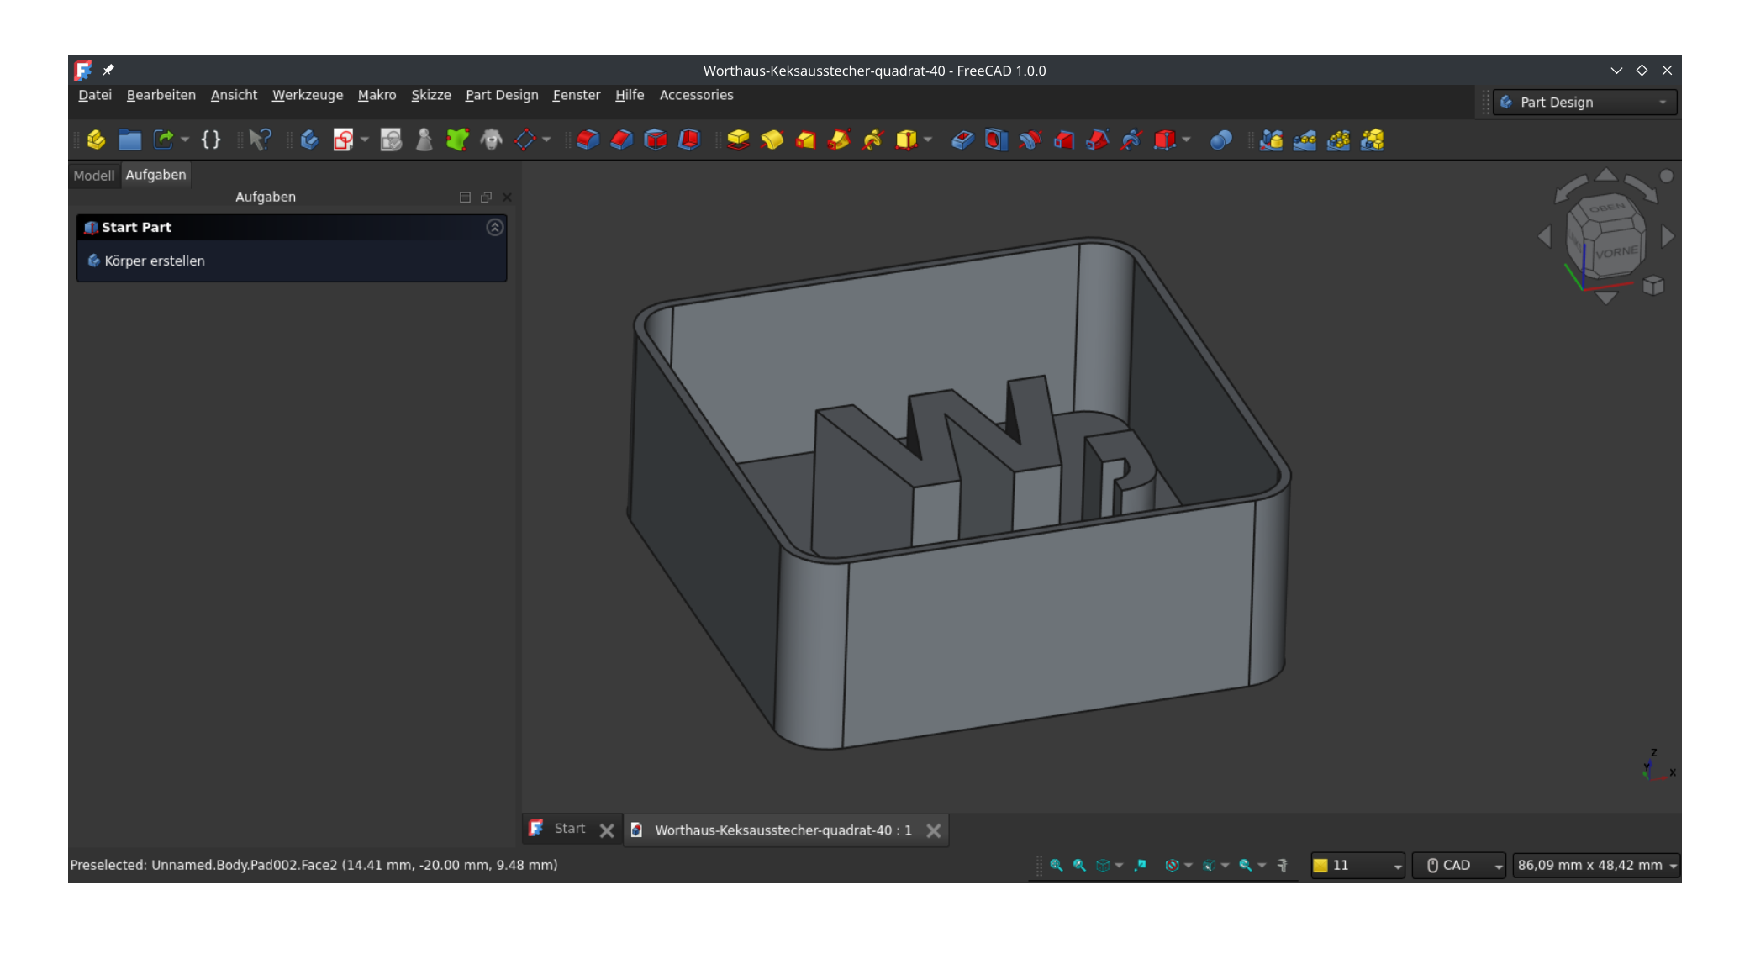The image size is (1750, 964).
Task: Open the Skizze menu
Action: pyautogui.click(x=430, y=95)
